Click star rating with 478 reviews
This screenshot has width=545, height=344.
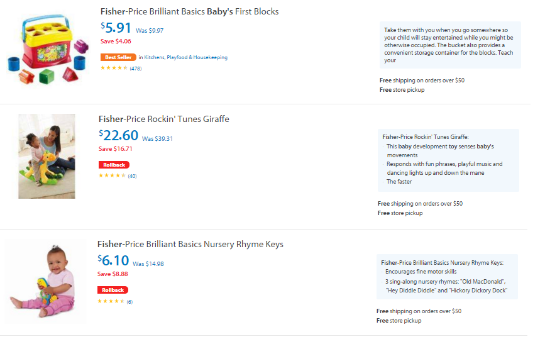point(121,68)
